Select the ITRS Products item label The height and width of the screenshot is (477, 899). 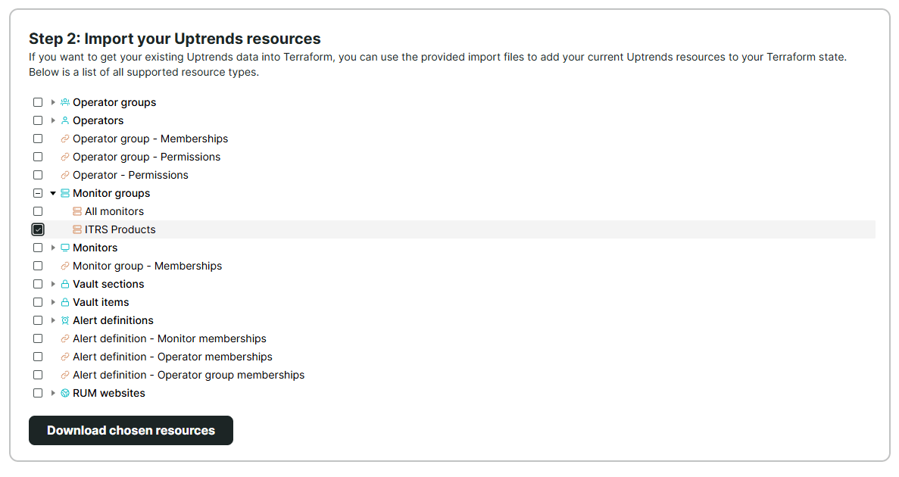click(119, 229)
